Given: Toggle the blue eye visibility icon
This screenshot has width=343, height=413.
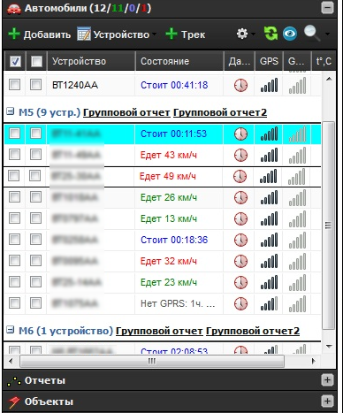Looking at the screenshot, I should (x=290, y=34).
